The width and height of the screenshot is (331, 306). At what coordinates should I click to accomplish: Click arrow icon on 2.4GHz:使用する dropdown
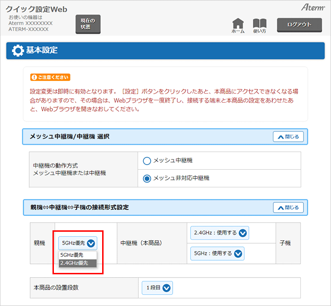(x=243, y=233)
